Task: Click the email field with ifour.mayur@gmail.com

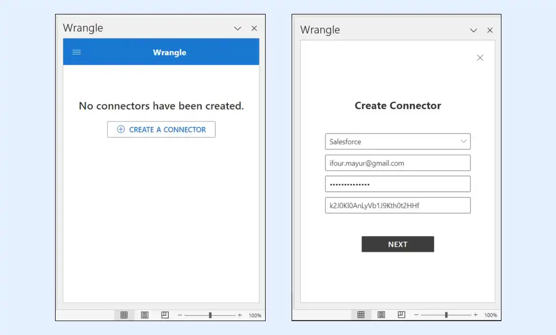Action: [398, 163]
